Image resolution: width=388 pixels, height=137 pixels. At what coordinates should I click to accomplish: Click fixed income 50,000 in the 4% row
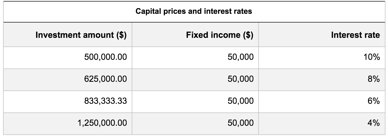point(240,123)
